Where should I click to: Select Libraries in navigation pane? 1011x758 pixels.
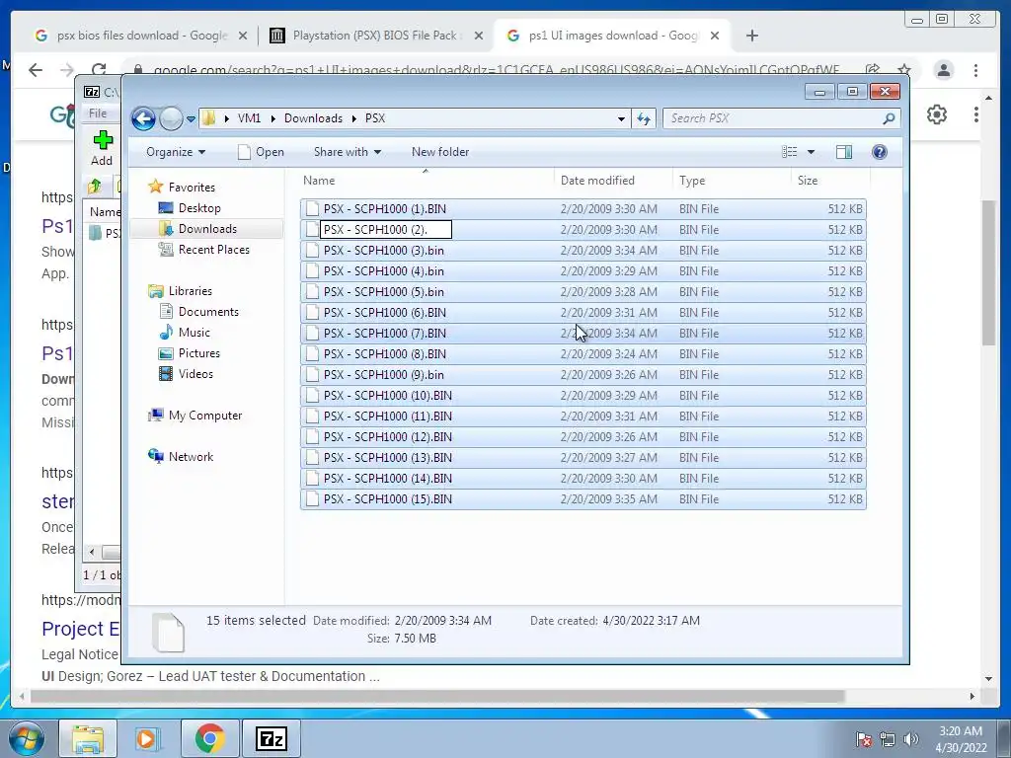click(x=190, y=291)
